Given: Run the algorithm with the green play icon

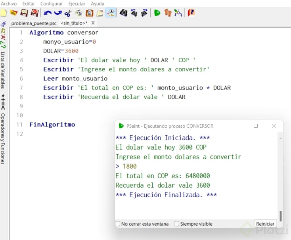Looking at the screenshot, I should click(157, 13).
